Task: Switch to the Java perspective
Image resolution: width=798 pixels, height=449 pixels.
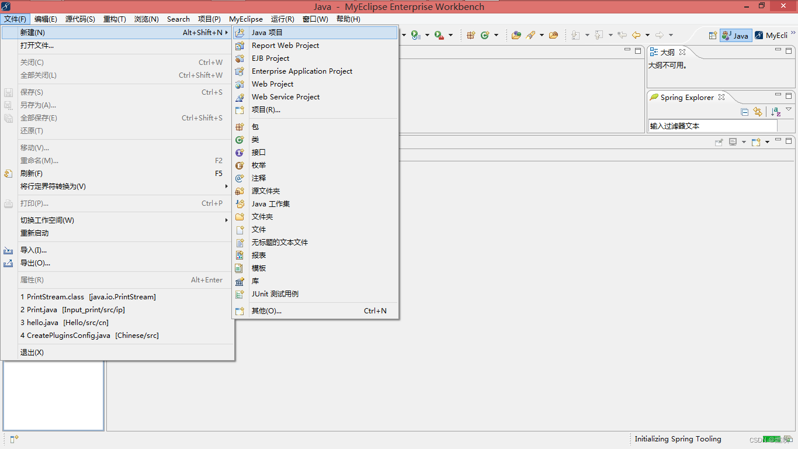Action: tap(735, 35)
